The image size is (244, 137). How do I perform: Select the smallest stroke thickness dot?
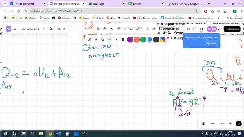coord(110,40)
